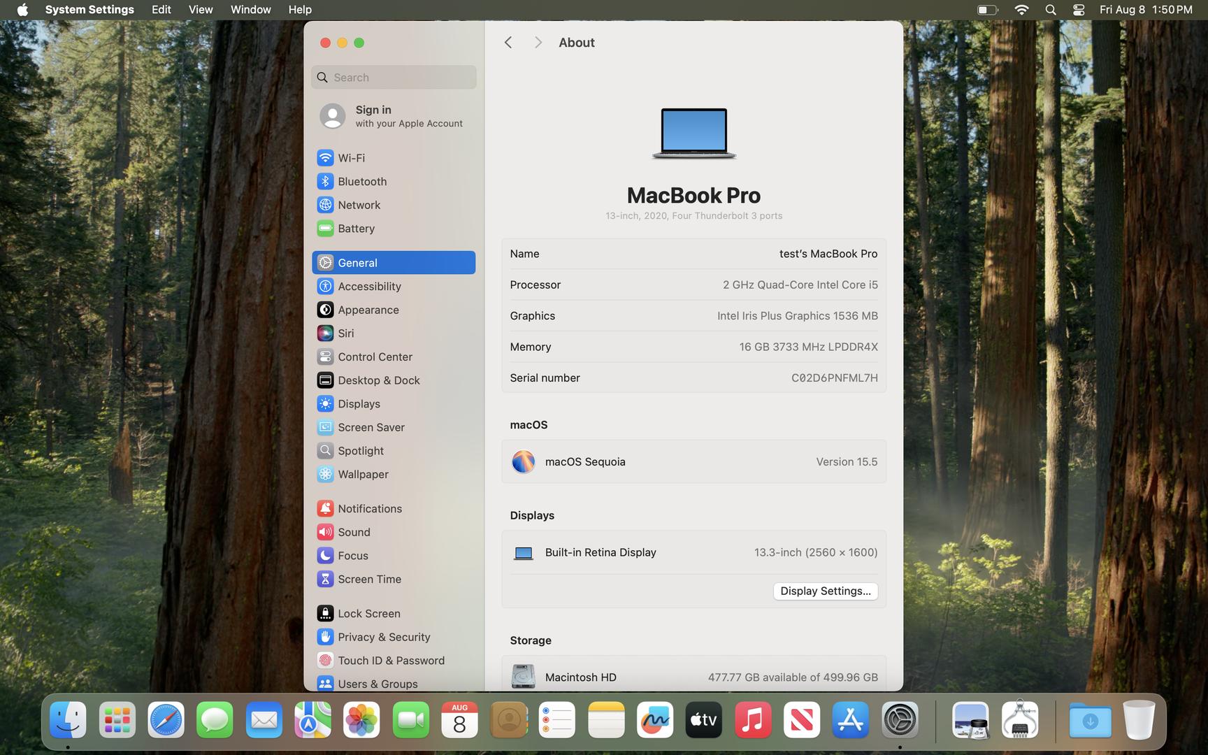Open Screen Time settings
Image resolution: width=1208 pixels, height=755 pixels.
(394, 579)
